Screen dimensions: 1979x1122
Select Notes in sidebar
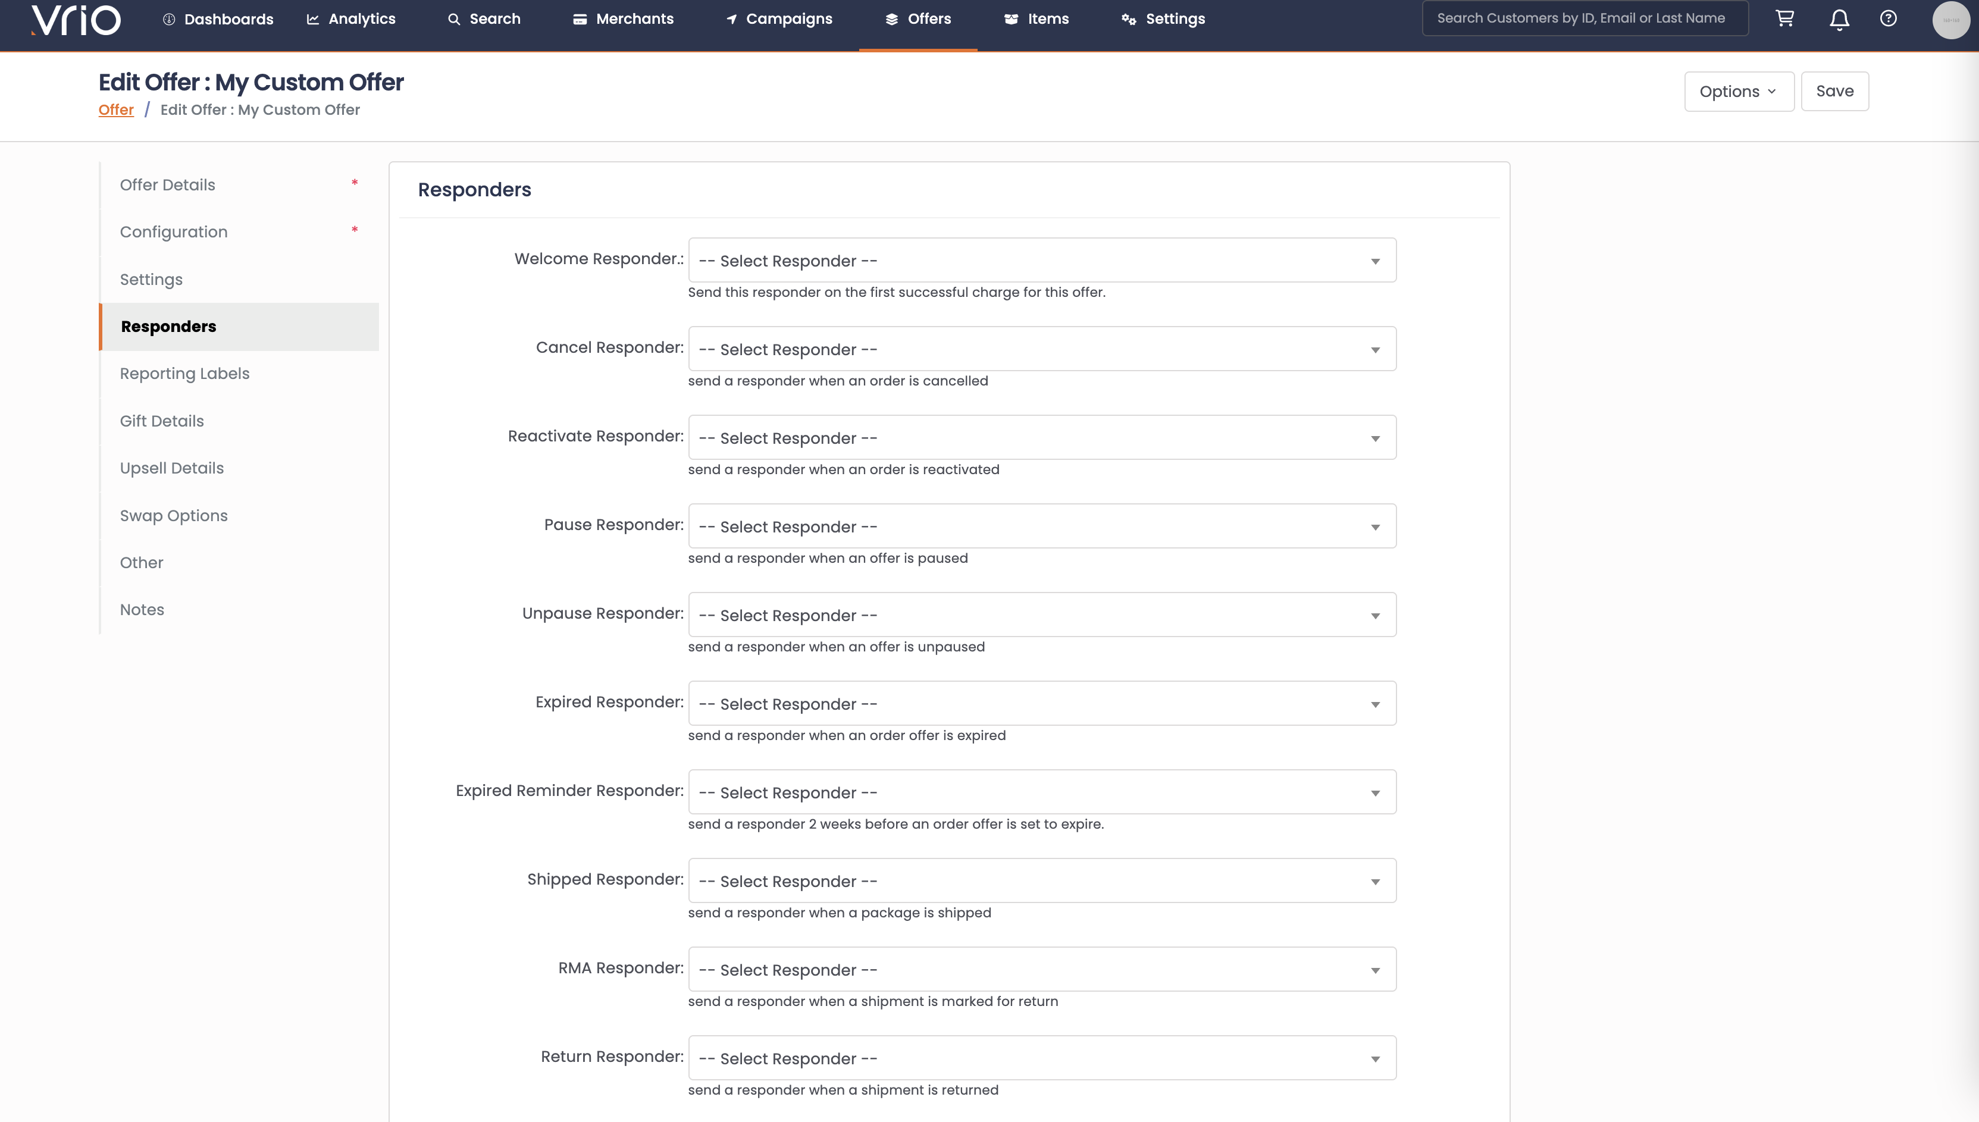[240, 610]
